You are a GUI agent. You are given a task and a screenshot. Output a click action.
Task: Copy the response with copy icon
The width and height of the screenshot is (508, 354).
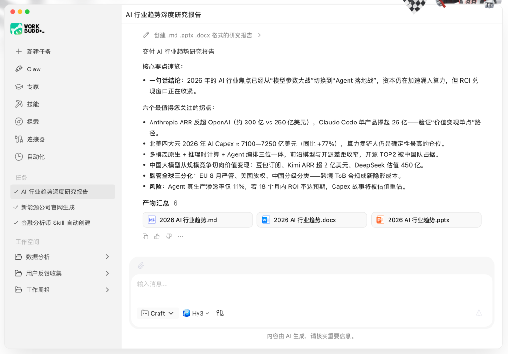[145, 236]
